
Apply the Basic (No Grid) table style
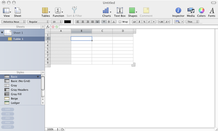[x=20, y=81]
